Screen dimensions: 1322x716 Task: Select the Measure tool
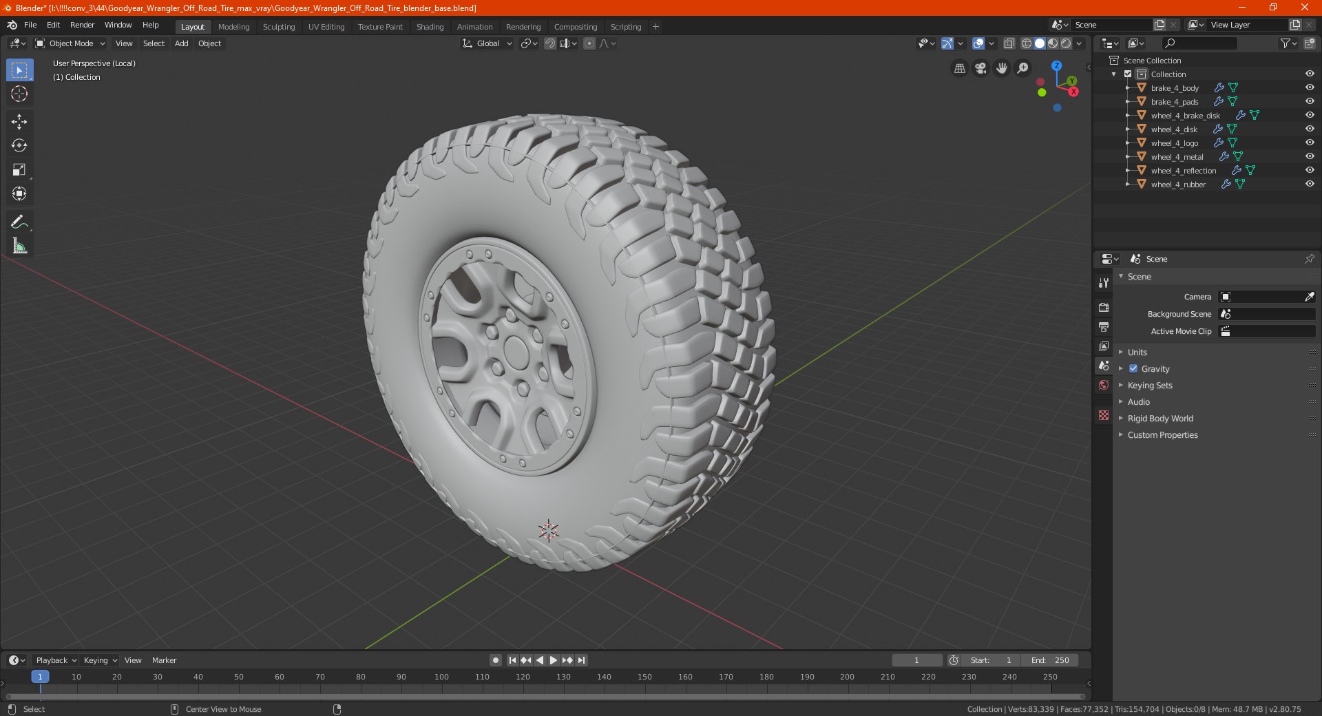[x=19, y=246]
